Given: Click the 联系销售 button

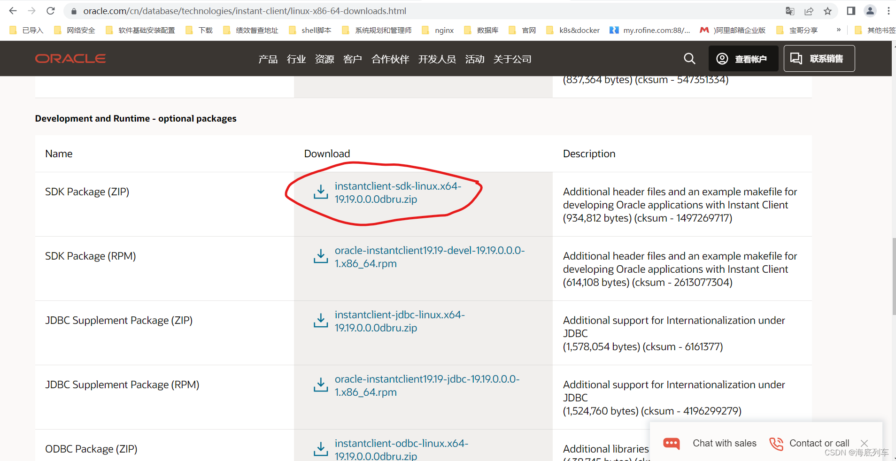Looking at the screenshot, I should (819, 59).
